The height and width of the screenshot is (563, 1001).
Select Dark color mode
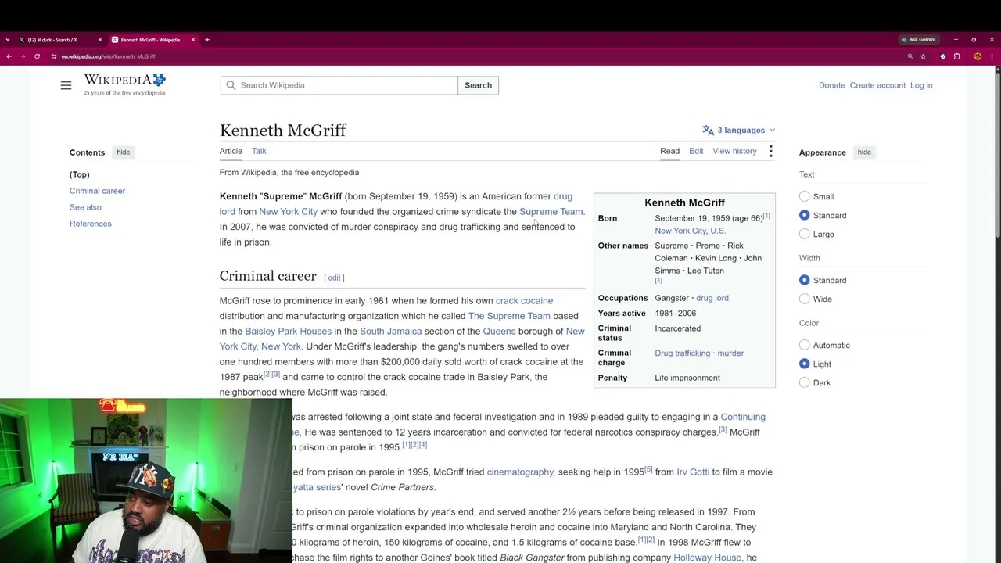tap(804, 382)
